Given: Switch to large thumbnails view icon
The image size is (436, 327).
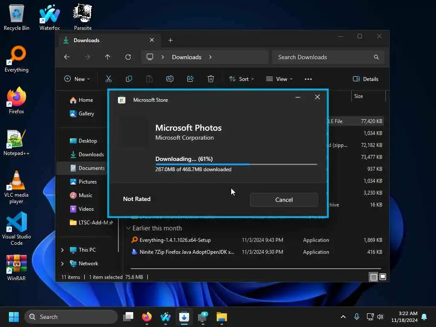Looking at the screenshot, I should [383, 277].
